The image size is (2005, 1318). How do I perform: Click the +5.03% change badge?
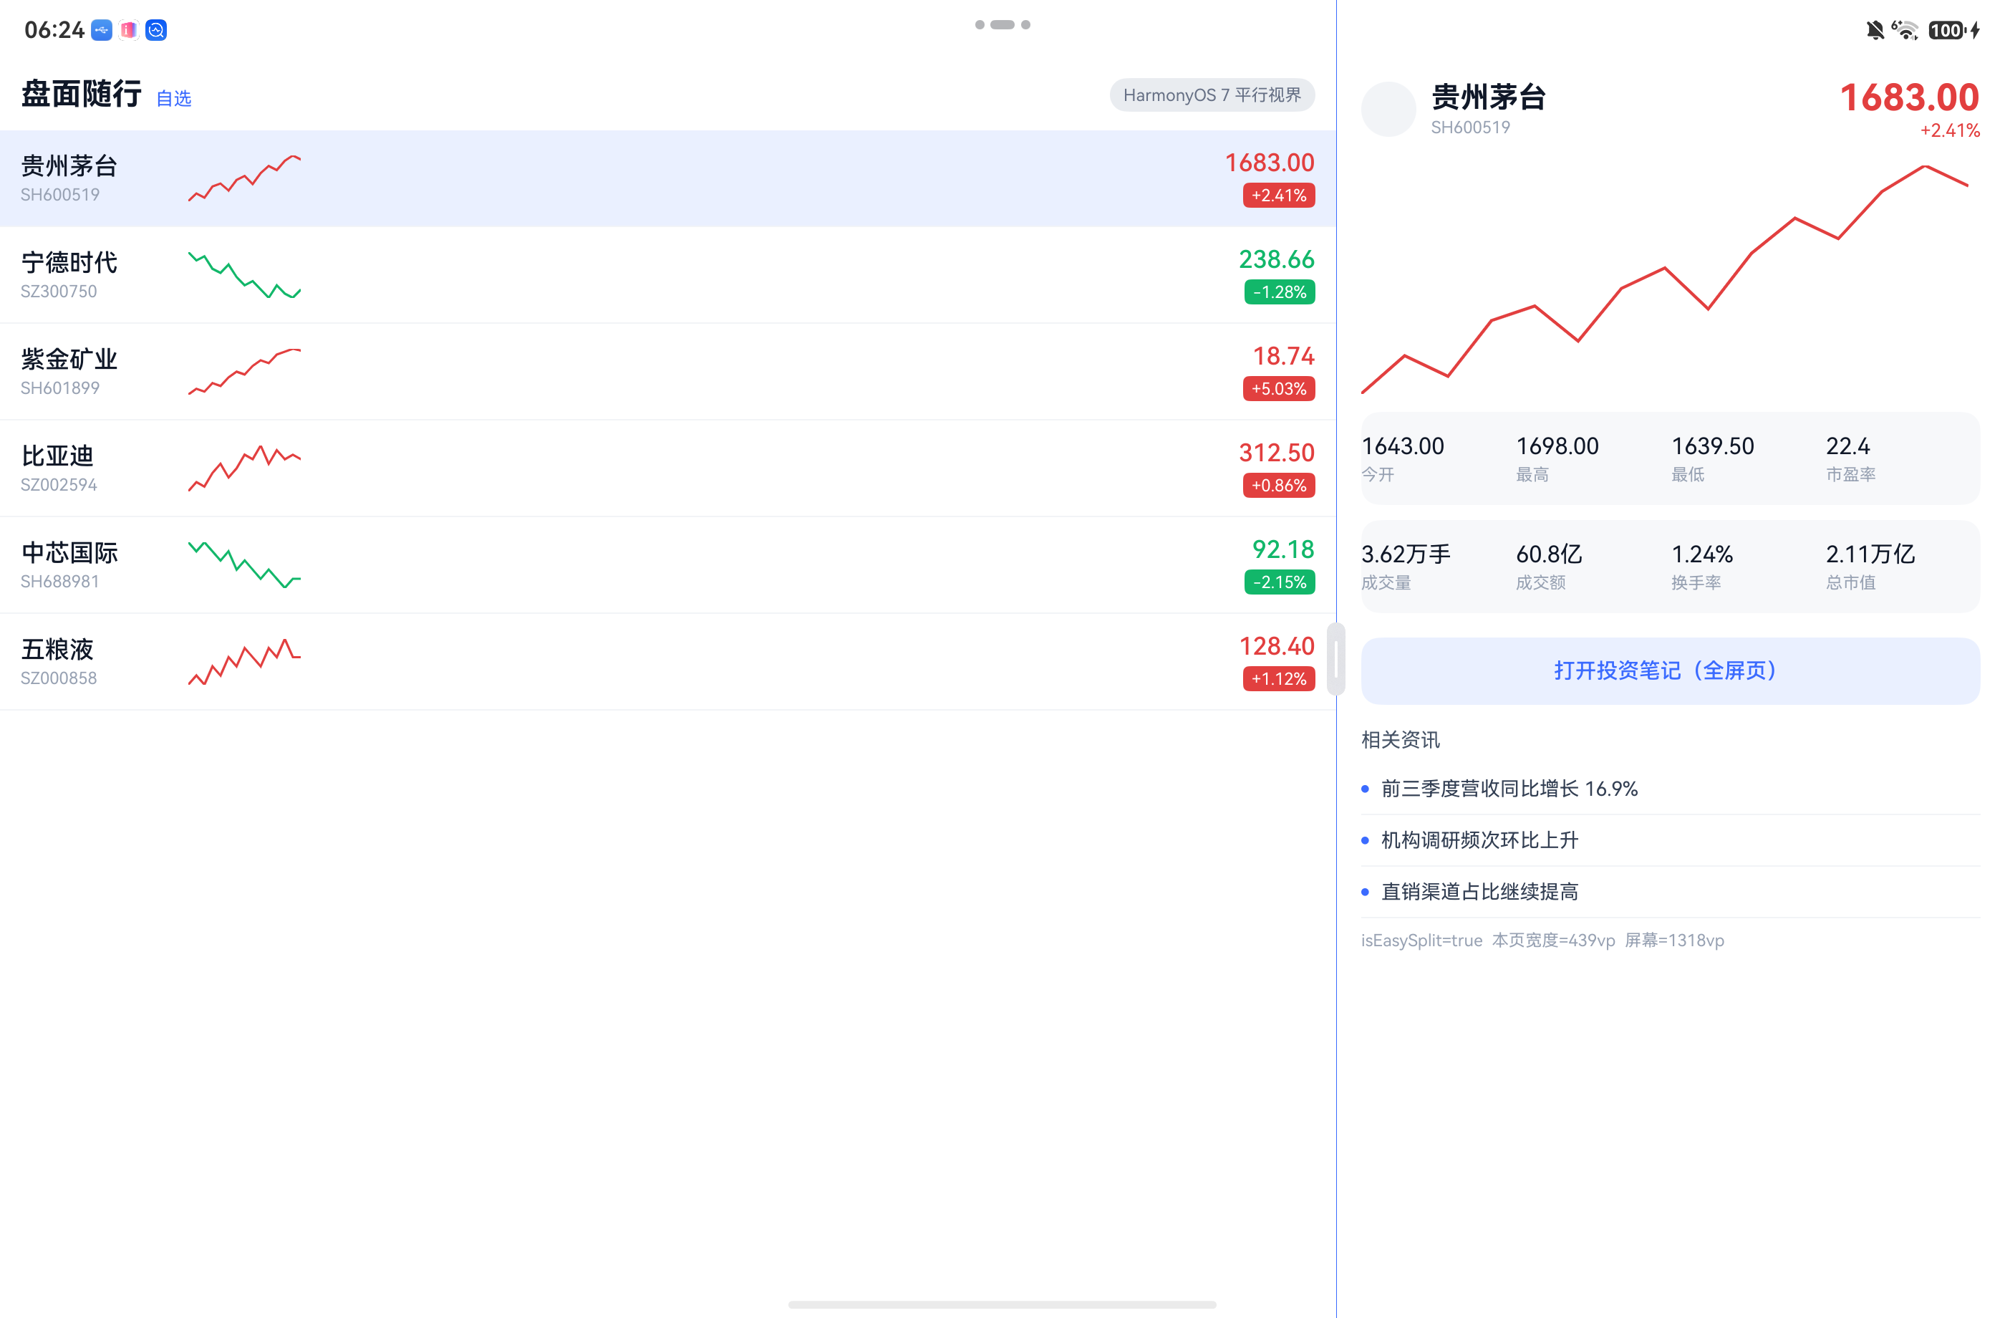(1279, 390)
